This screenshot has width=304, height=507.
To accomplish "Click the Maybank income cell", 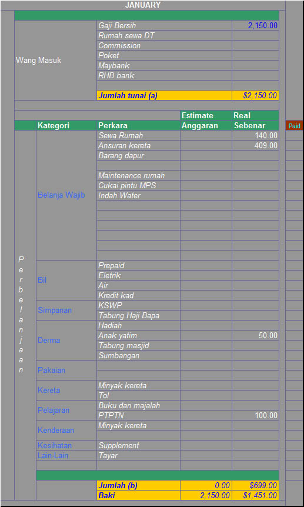I will (x=164, y=66).
